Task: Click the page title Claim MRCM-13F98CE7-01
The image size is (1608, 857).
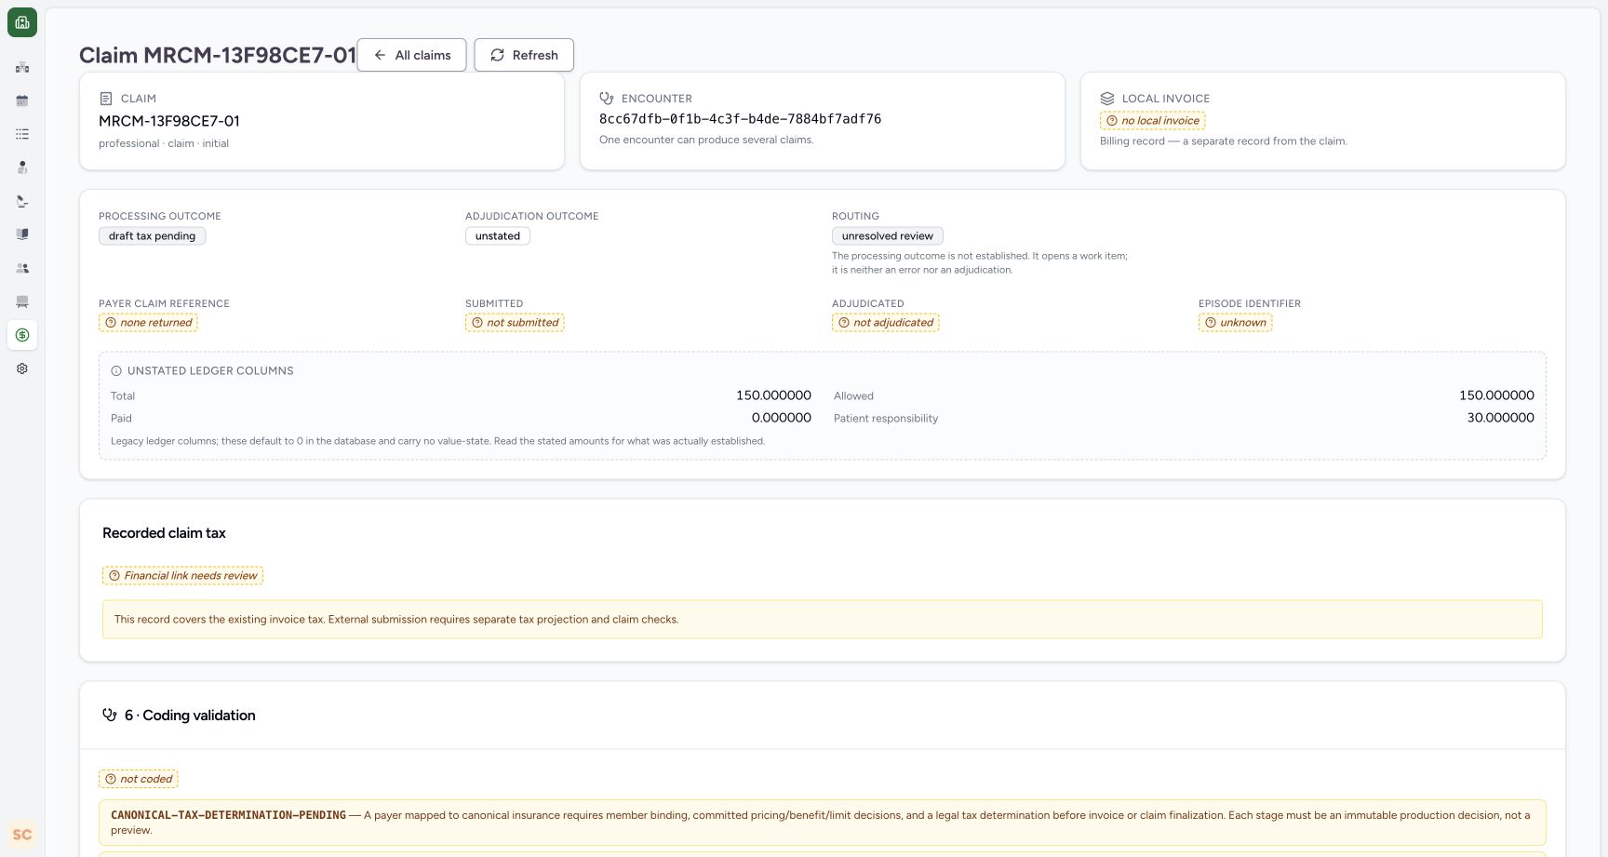Action: (218, 55)
